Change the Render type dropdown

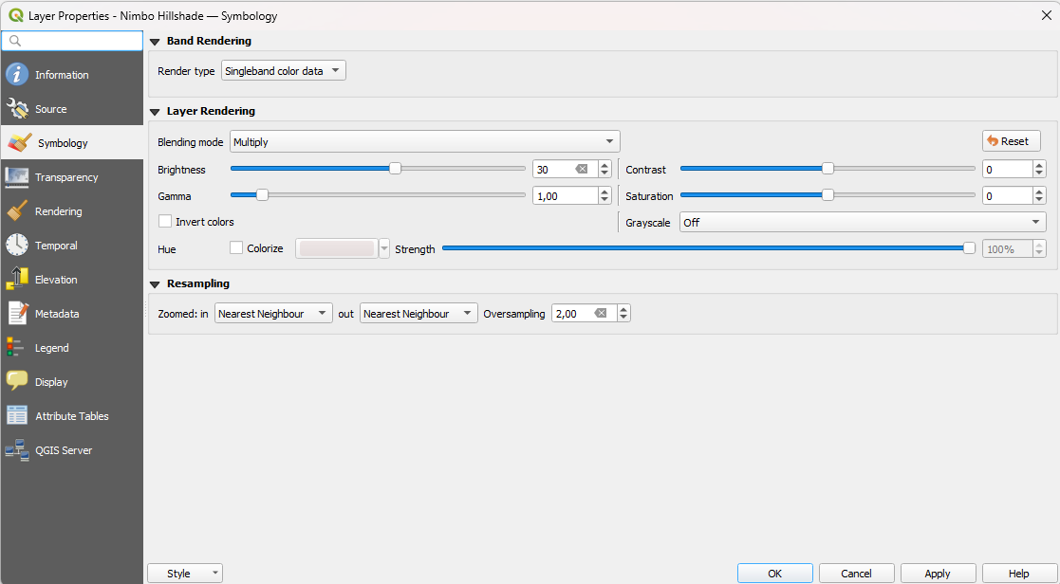coord(283,69)
